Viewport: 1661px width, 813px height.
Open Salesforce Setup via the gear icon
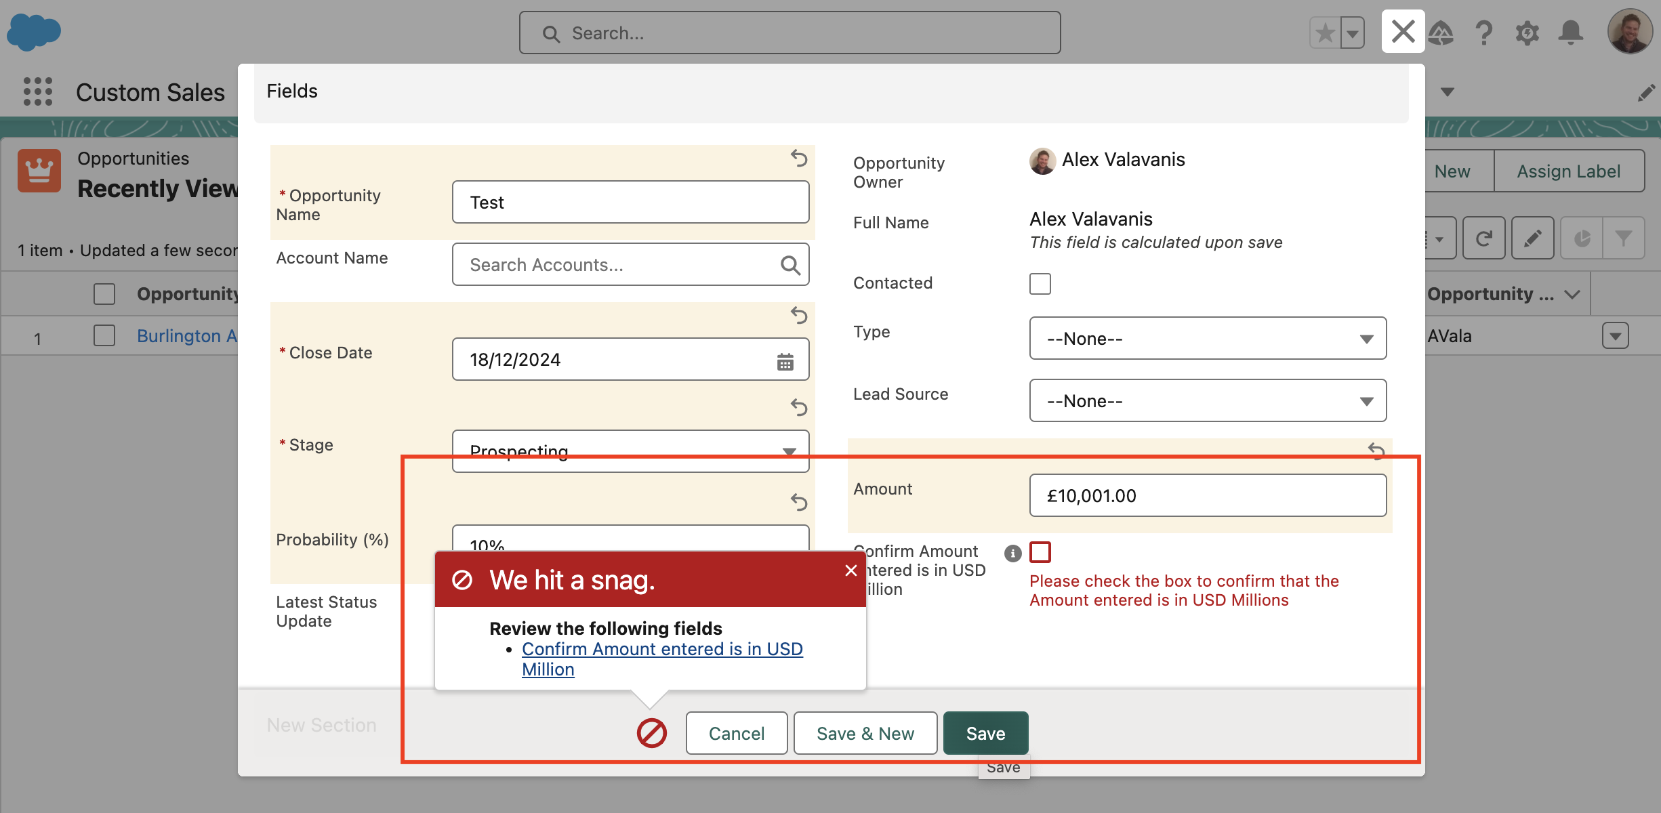point(1528,32)
